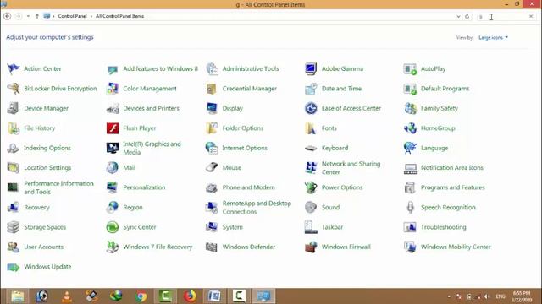
Task: Select All Control Panel Items breadcrumb
Action: pyautogui.click(x=119, y=16)
